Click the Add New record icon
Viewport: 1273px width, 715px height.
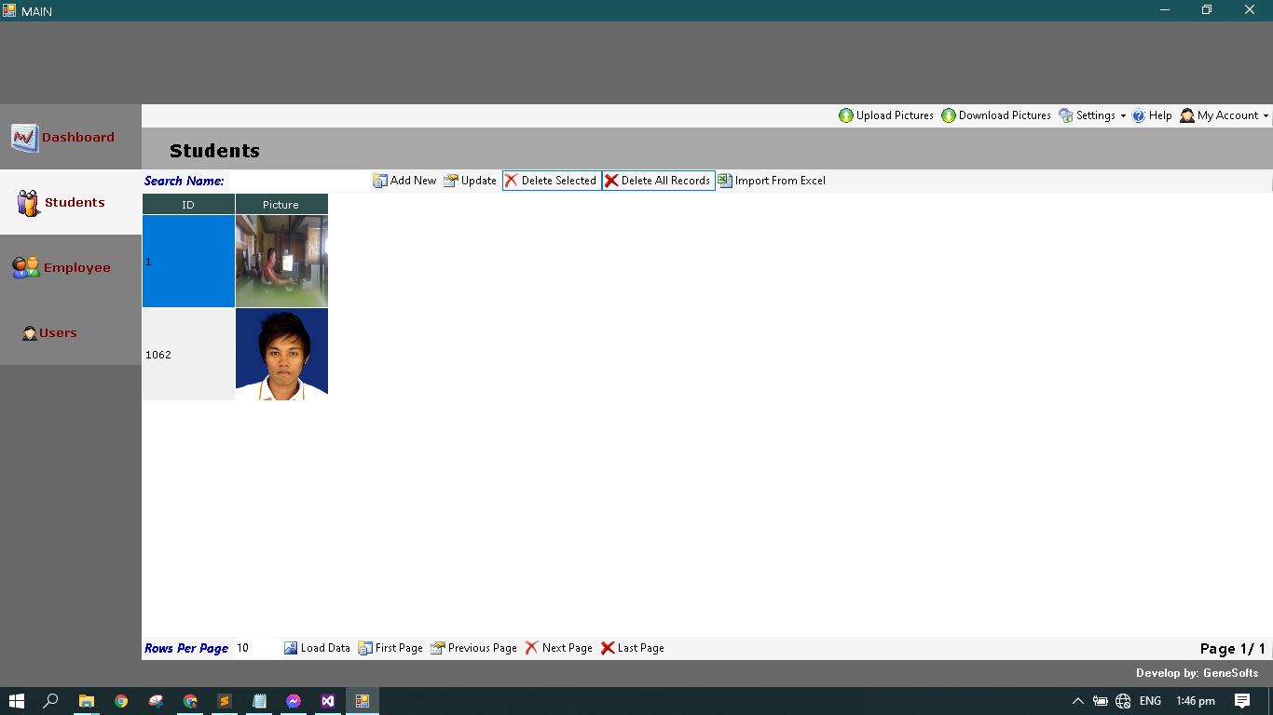380,181
